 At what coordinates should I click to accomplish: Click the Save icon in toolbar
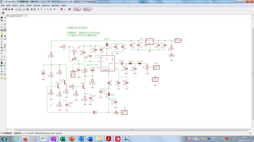click(6, 9)
